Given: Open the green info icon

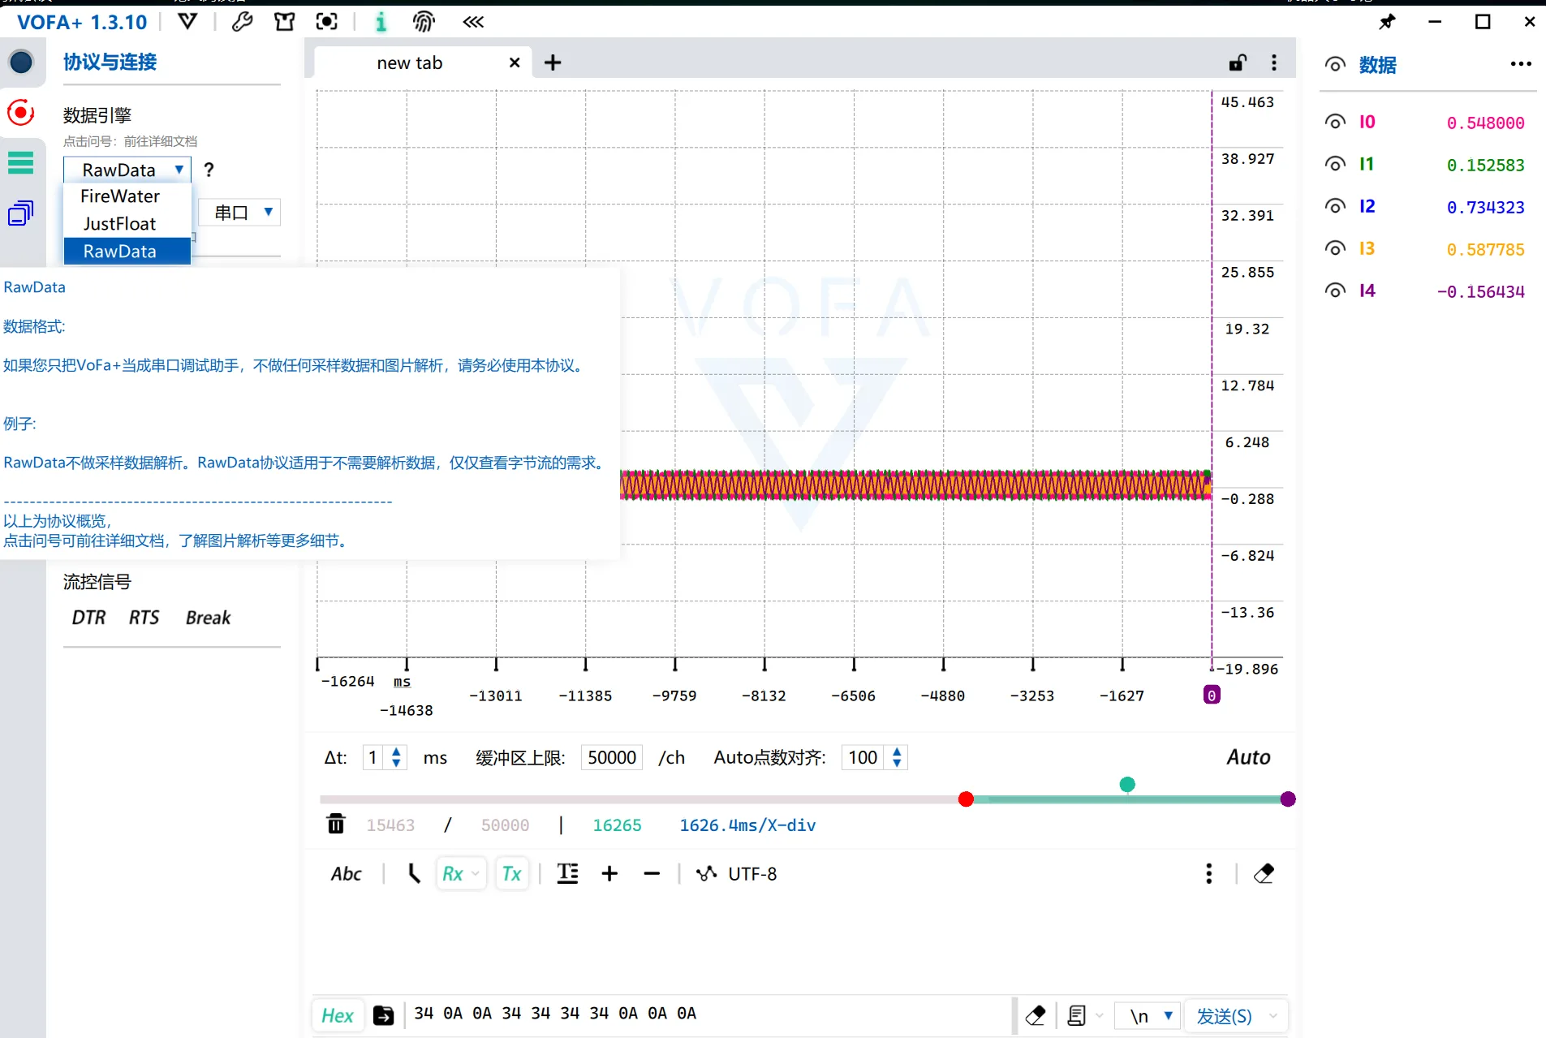Looking at the screenshot, I should pyautogui.click(x=381, y=22).
